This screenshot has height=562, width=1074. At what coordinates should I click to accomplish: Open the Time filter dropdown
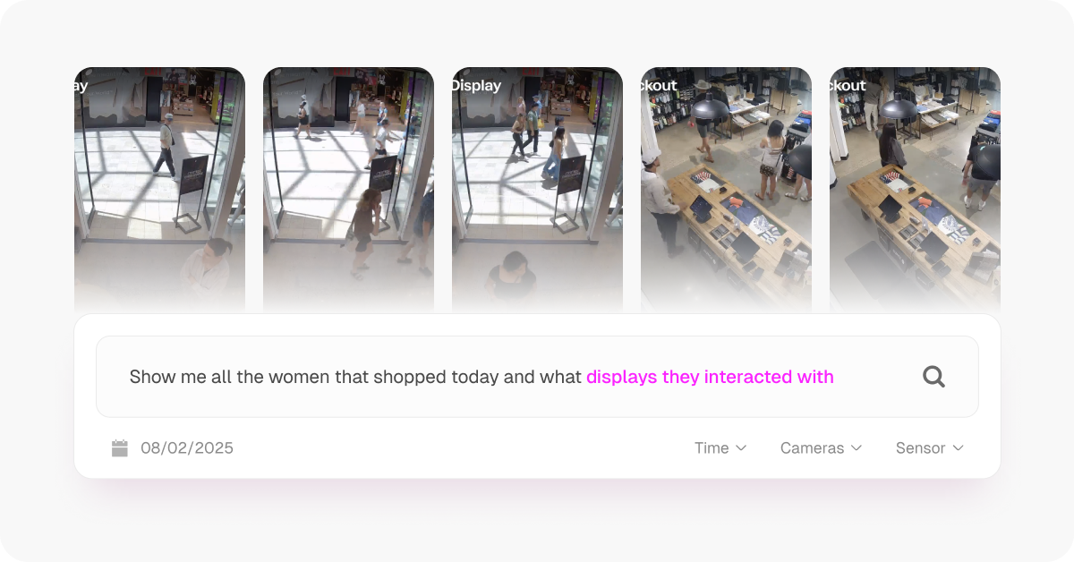(x=720, y=448)
